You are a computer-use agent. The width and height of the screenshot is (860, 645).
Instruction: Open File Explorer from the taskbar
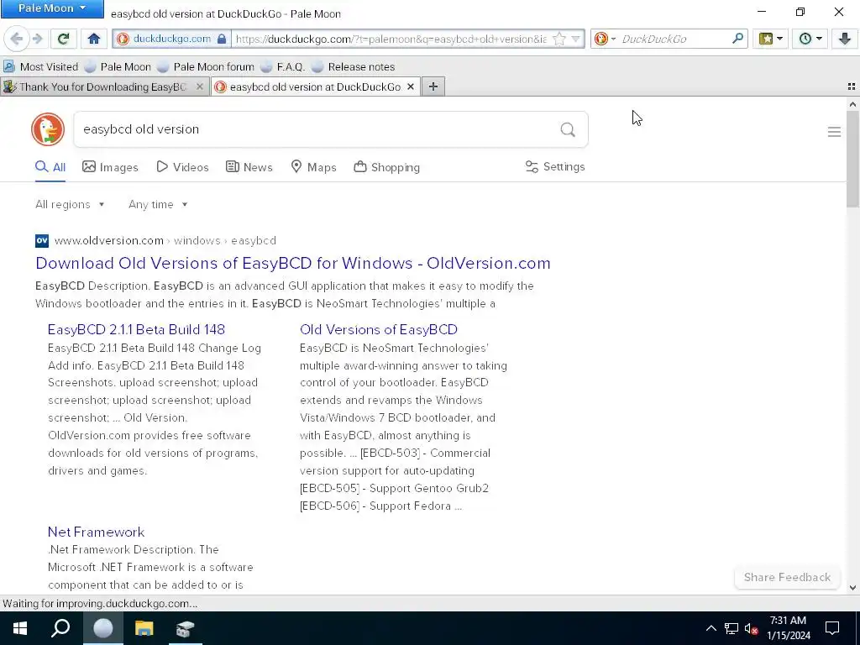pyautogui.click(x=144, y=628)
